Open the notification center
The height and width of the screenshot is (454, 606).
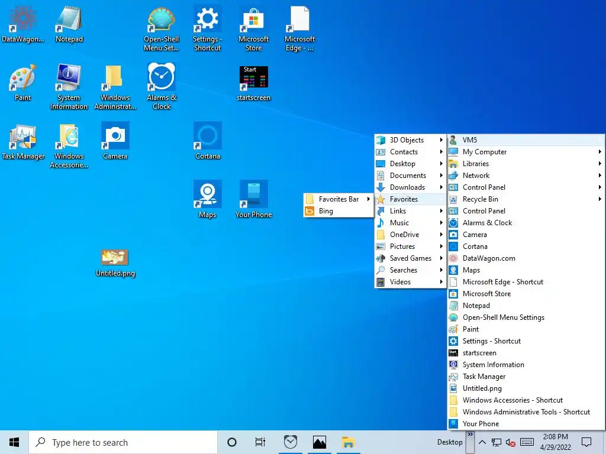[x=586, y=442]
